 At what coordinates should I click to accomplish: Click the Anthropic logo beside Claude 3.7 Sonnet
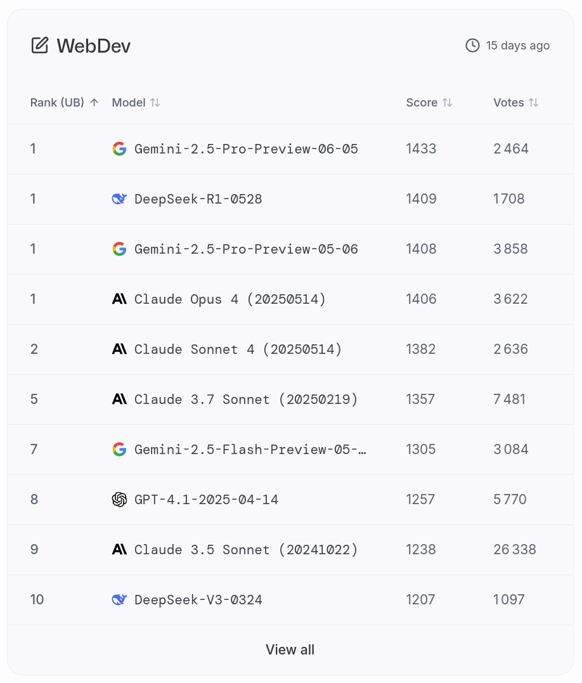tap(119, 400)
